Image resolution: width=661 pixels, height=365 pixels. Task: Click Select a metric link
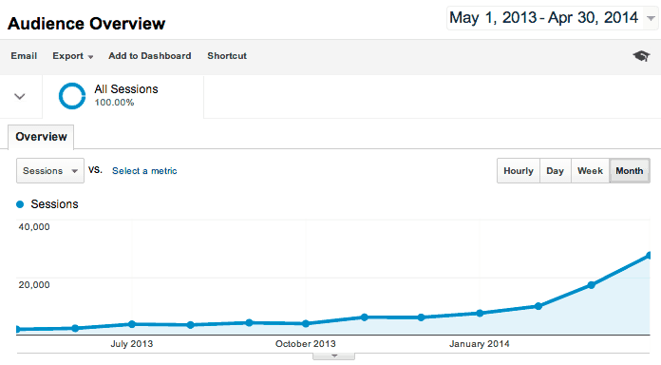coord(144,171)
